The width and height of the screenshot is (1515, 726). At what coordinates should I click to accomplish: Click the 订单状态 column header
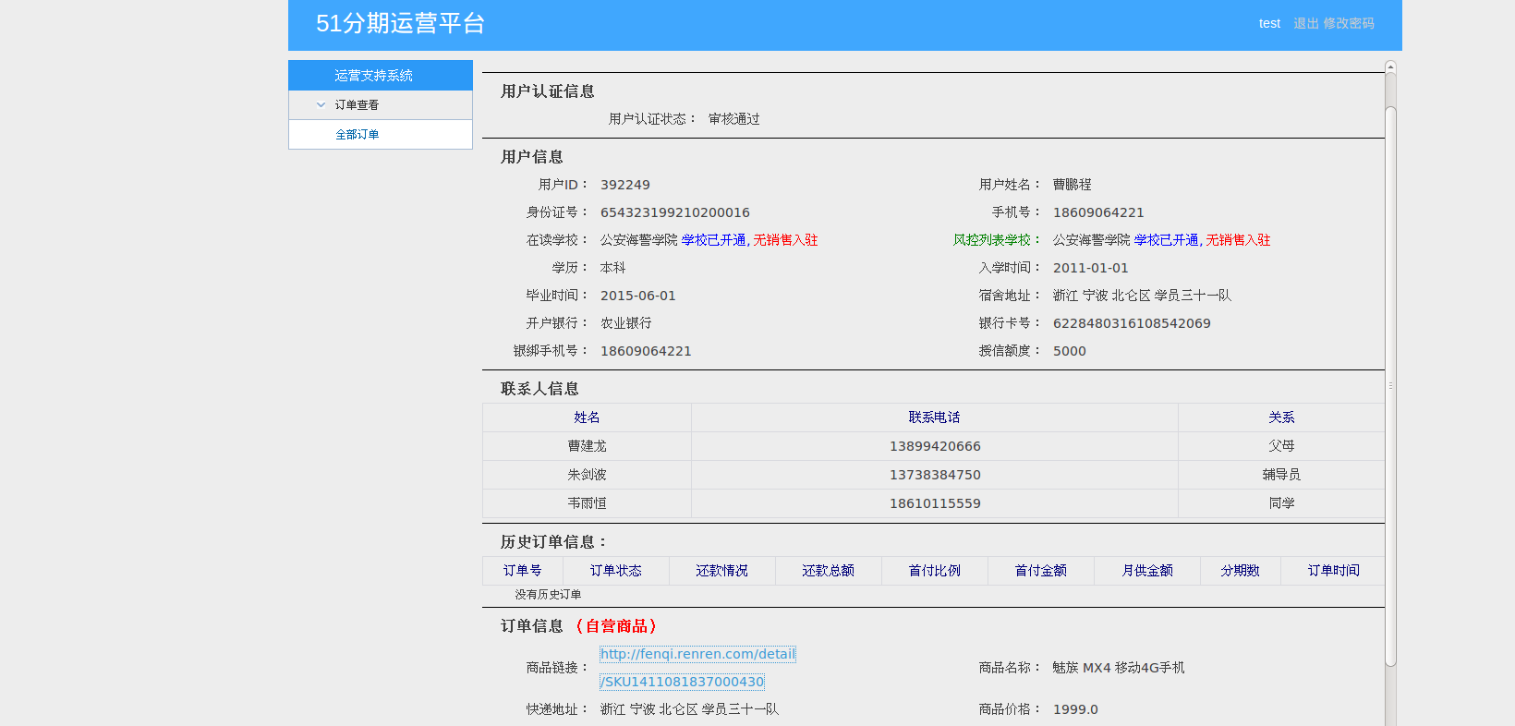pyautogui.click(x=615, y=571)
